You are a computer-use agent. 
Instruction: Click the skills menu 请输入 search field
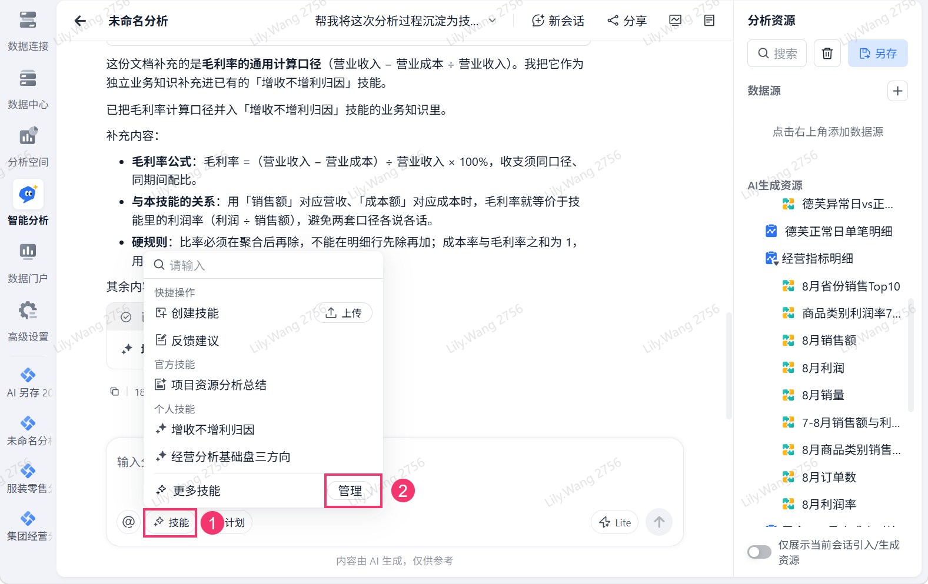coord(264,265)
